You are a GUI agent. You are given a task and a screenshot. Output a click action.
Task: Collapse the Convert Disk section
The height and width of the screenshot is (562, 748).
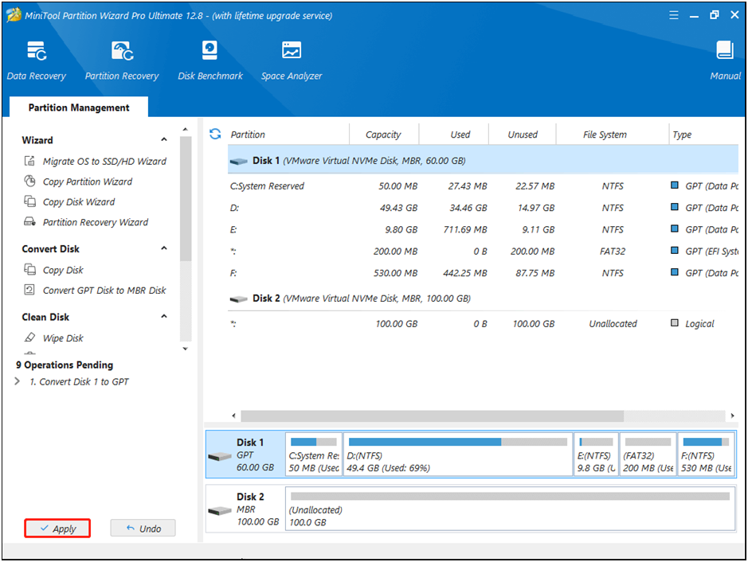click(x=164, y=248)
